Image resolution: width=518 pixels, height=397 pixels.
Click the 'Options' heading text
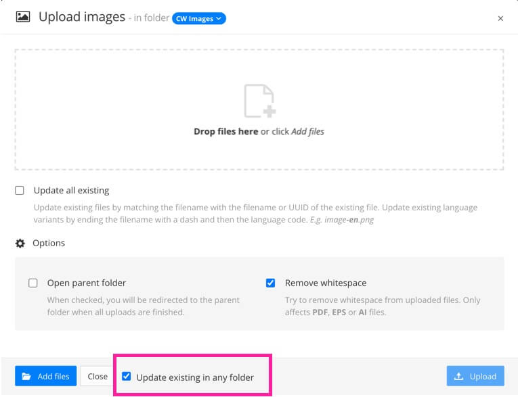click(x=49, y=243)
